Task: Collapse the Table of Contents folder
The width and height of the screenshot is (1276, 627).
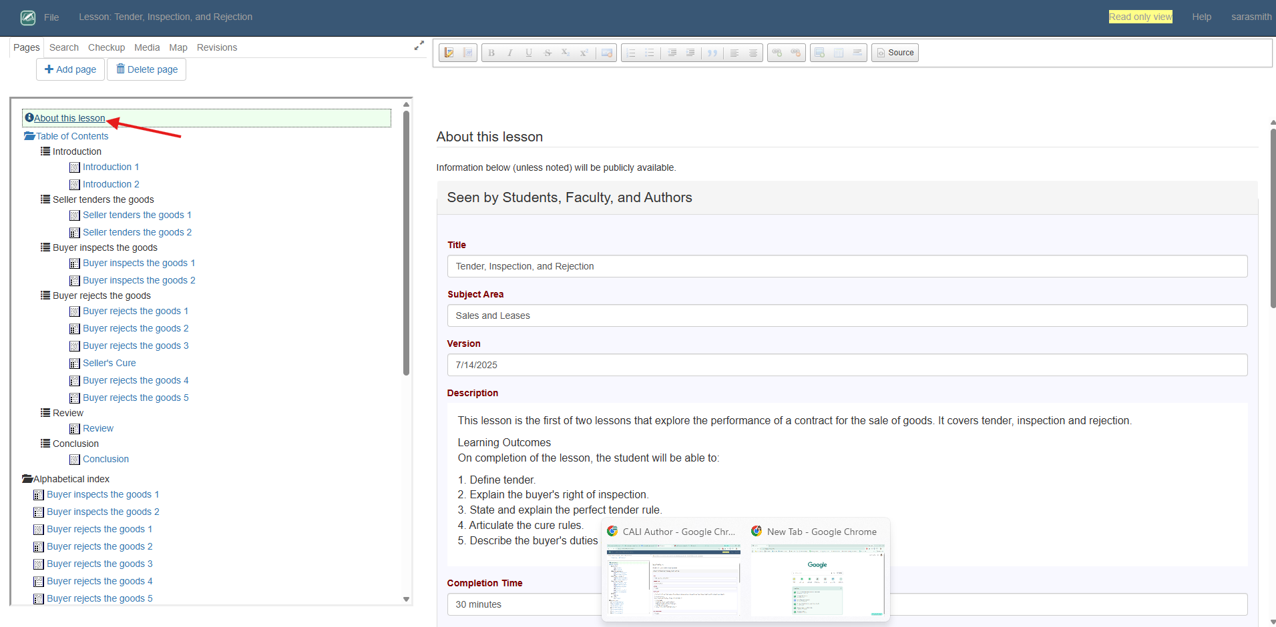Action: tap(28, 136)
